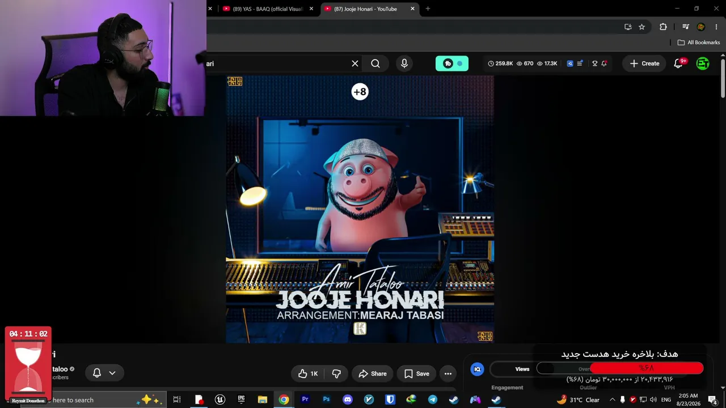Share the Jooje Honari video

pos(373,373)
